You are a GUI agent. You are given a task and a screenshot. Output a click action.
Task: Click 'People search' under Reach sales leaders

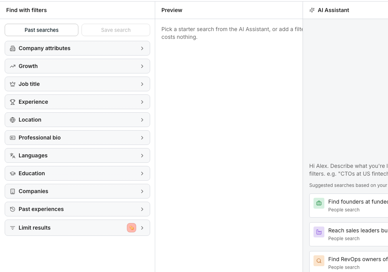point(344,239)
